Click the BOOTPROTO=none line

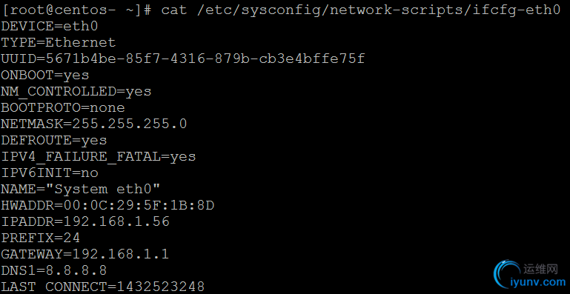[63, 108]
